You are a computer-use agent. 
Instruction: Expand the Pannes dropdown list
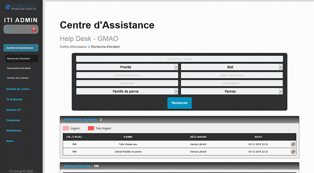232,91
